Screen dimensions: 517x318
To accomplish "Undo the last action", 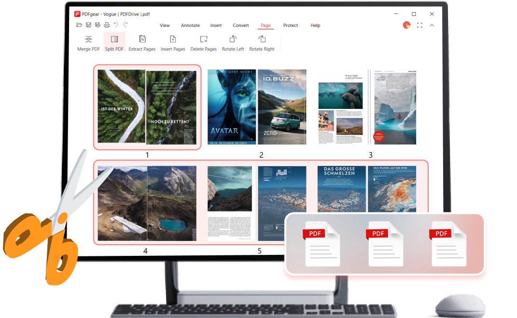I will pyautogui.click(x=116, y=25).
